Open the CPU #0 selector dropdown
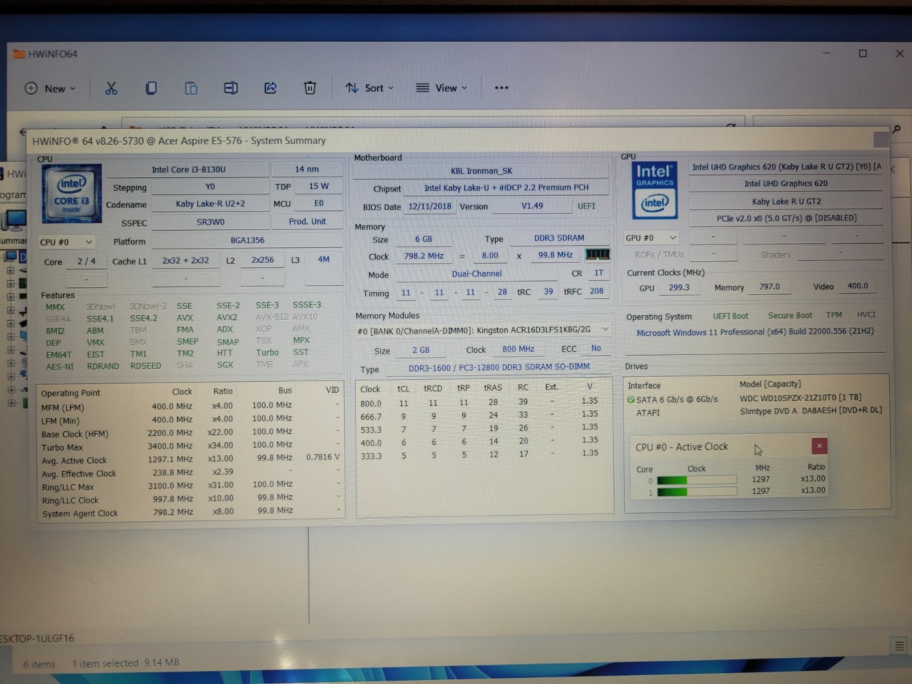912x684 pixels. click(x=67, y=242)
